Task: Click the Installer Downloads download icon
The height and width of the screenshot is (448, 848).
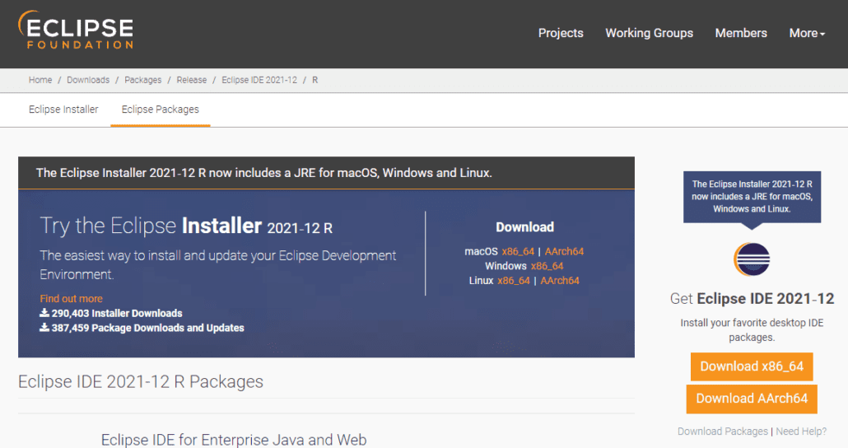Action: click(x=44, y=313)
